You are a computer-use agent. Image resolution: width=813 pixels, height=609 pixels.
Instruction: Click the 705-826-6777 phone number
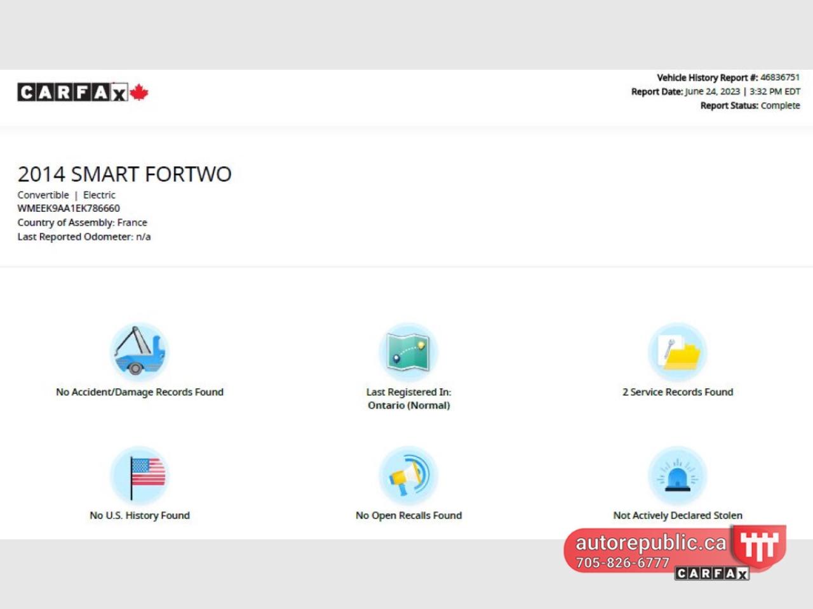click(x=622, y=563)
